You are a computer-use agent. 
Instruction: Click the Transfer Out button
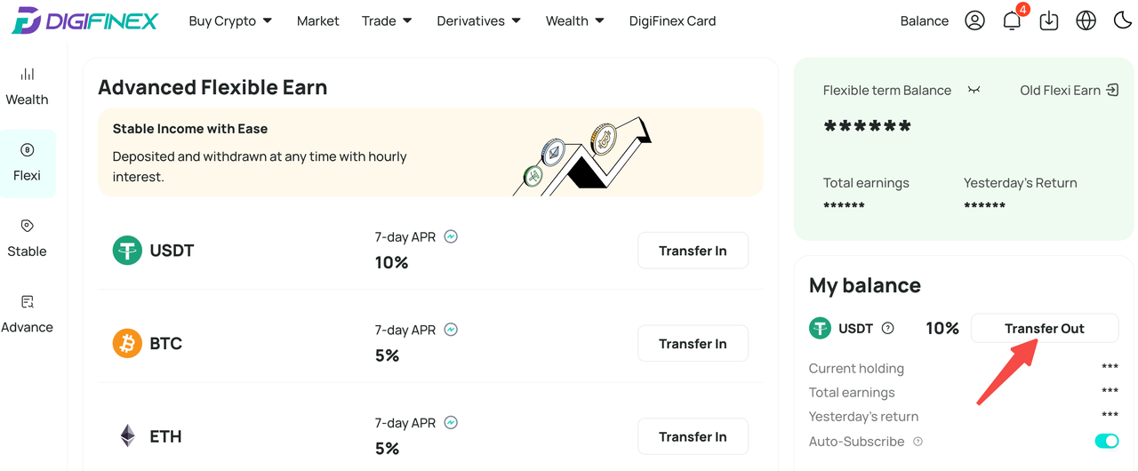pyautogui.click(x=1045, y=328)
